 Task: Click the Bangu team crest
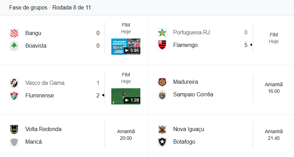point(14,33)
